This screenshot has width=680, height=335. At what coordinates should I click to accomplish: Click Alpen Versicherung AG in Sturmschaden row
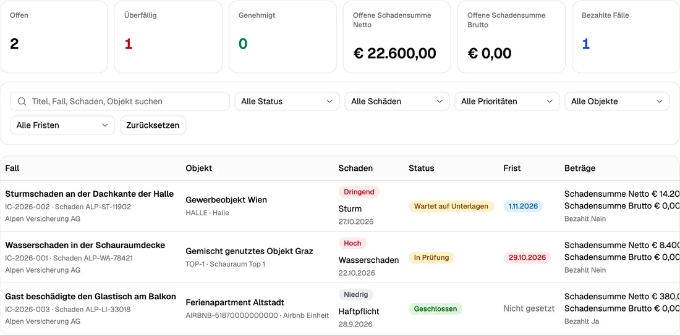pyautogui.click(x=43, y=218)
